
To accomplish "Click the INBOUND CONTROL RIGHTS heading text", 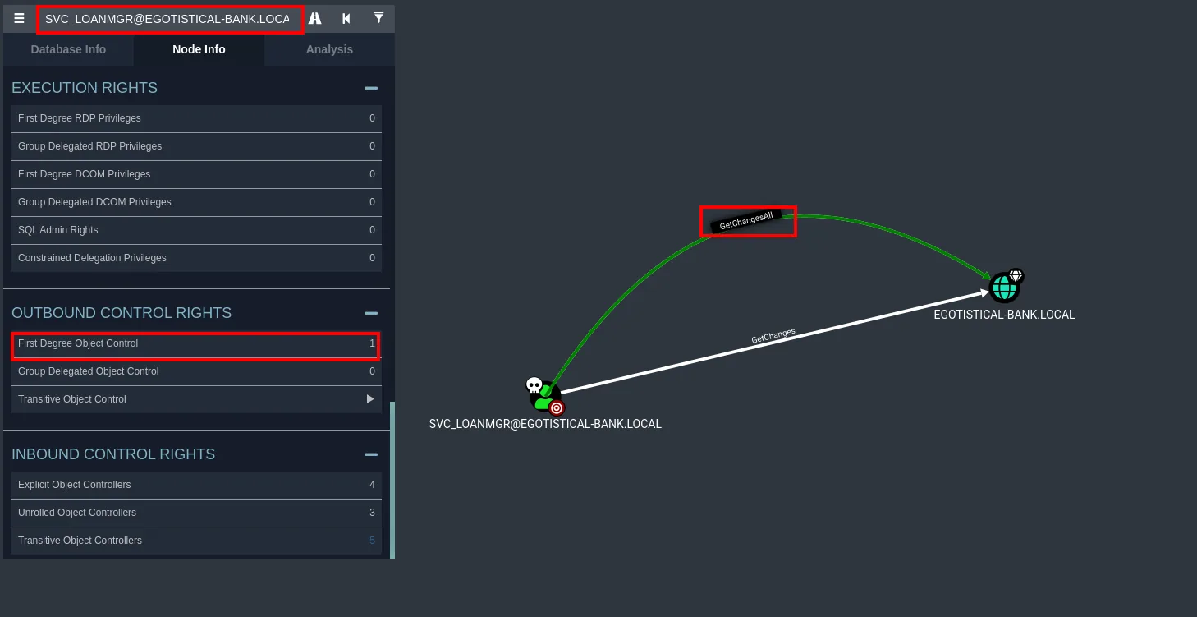I will click(113, 454).
